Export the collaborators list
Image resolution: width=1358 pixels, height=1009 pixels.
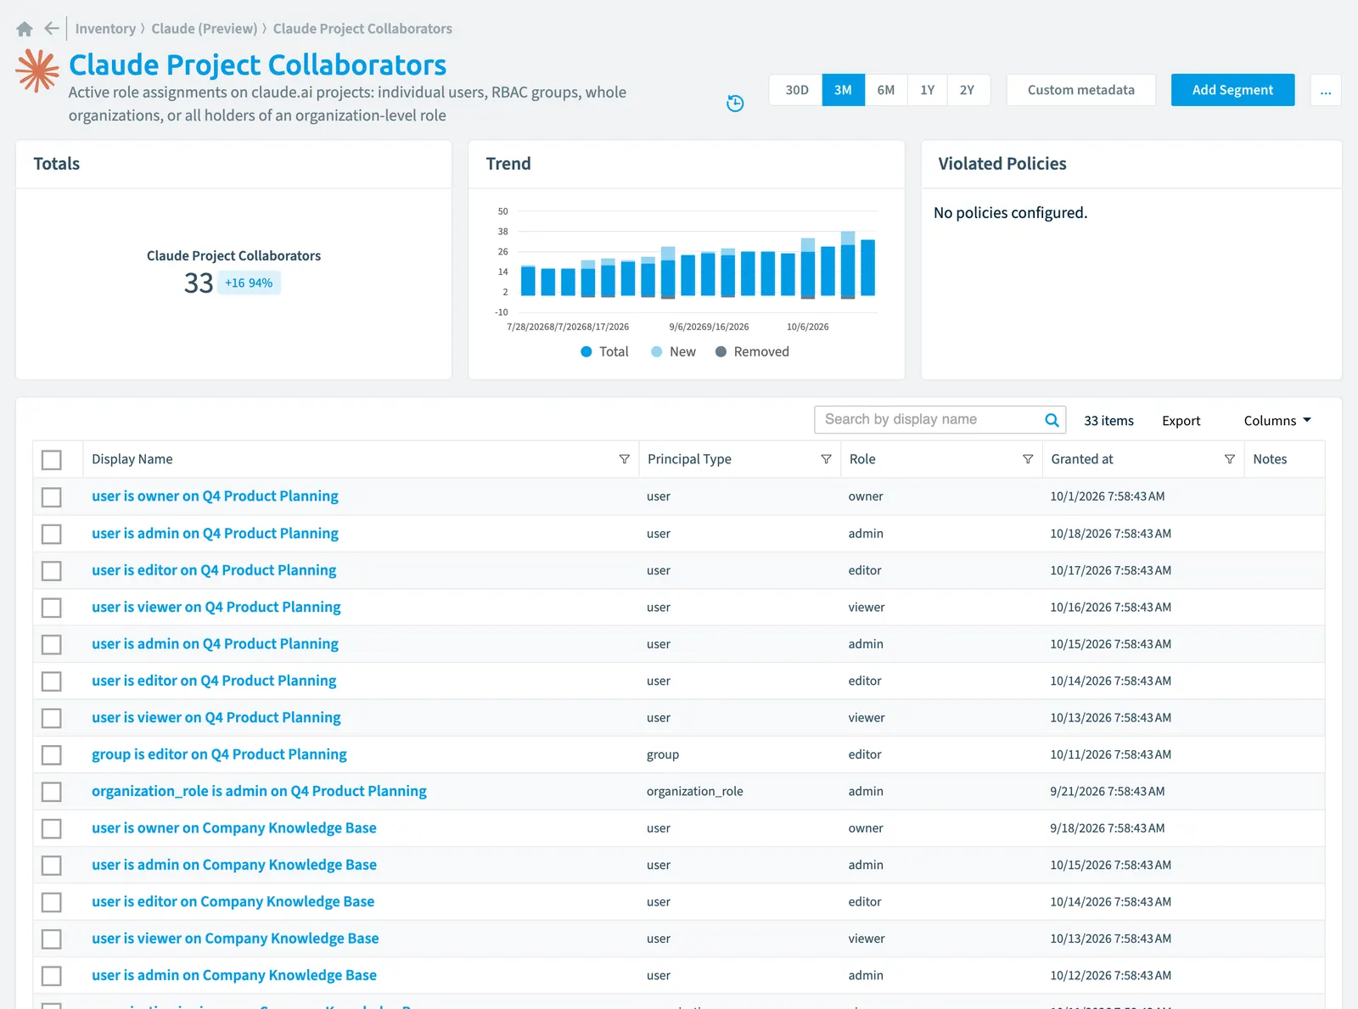1181,421
